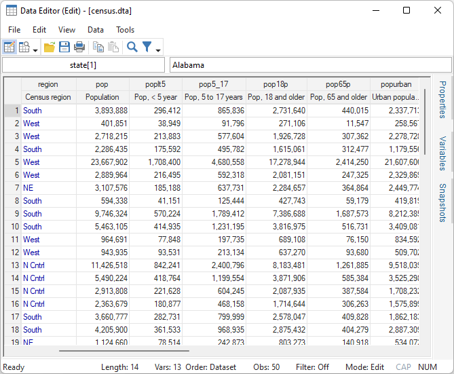Open the Edit menu
Screen dimensions: 454x374
click(39, 30)
